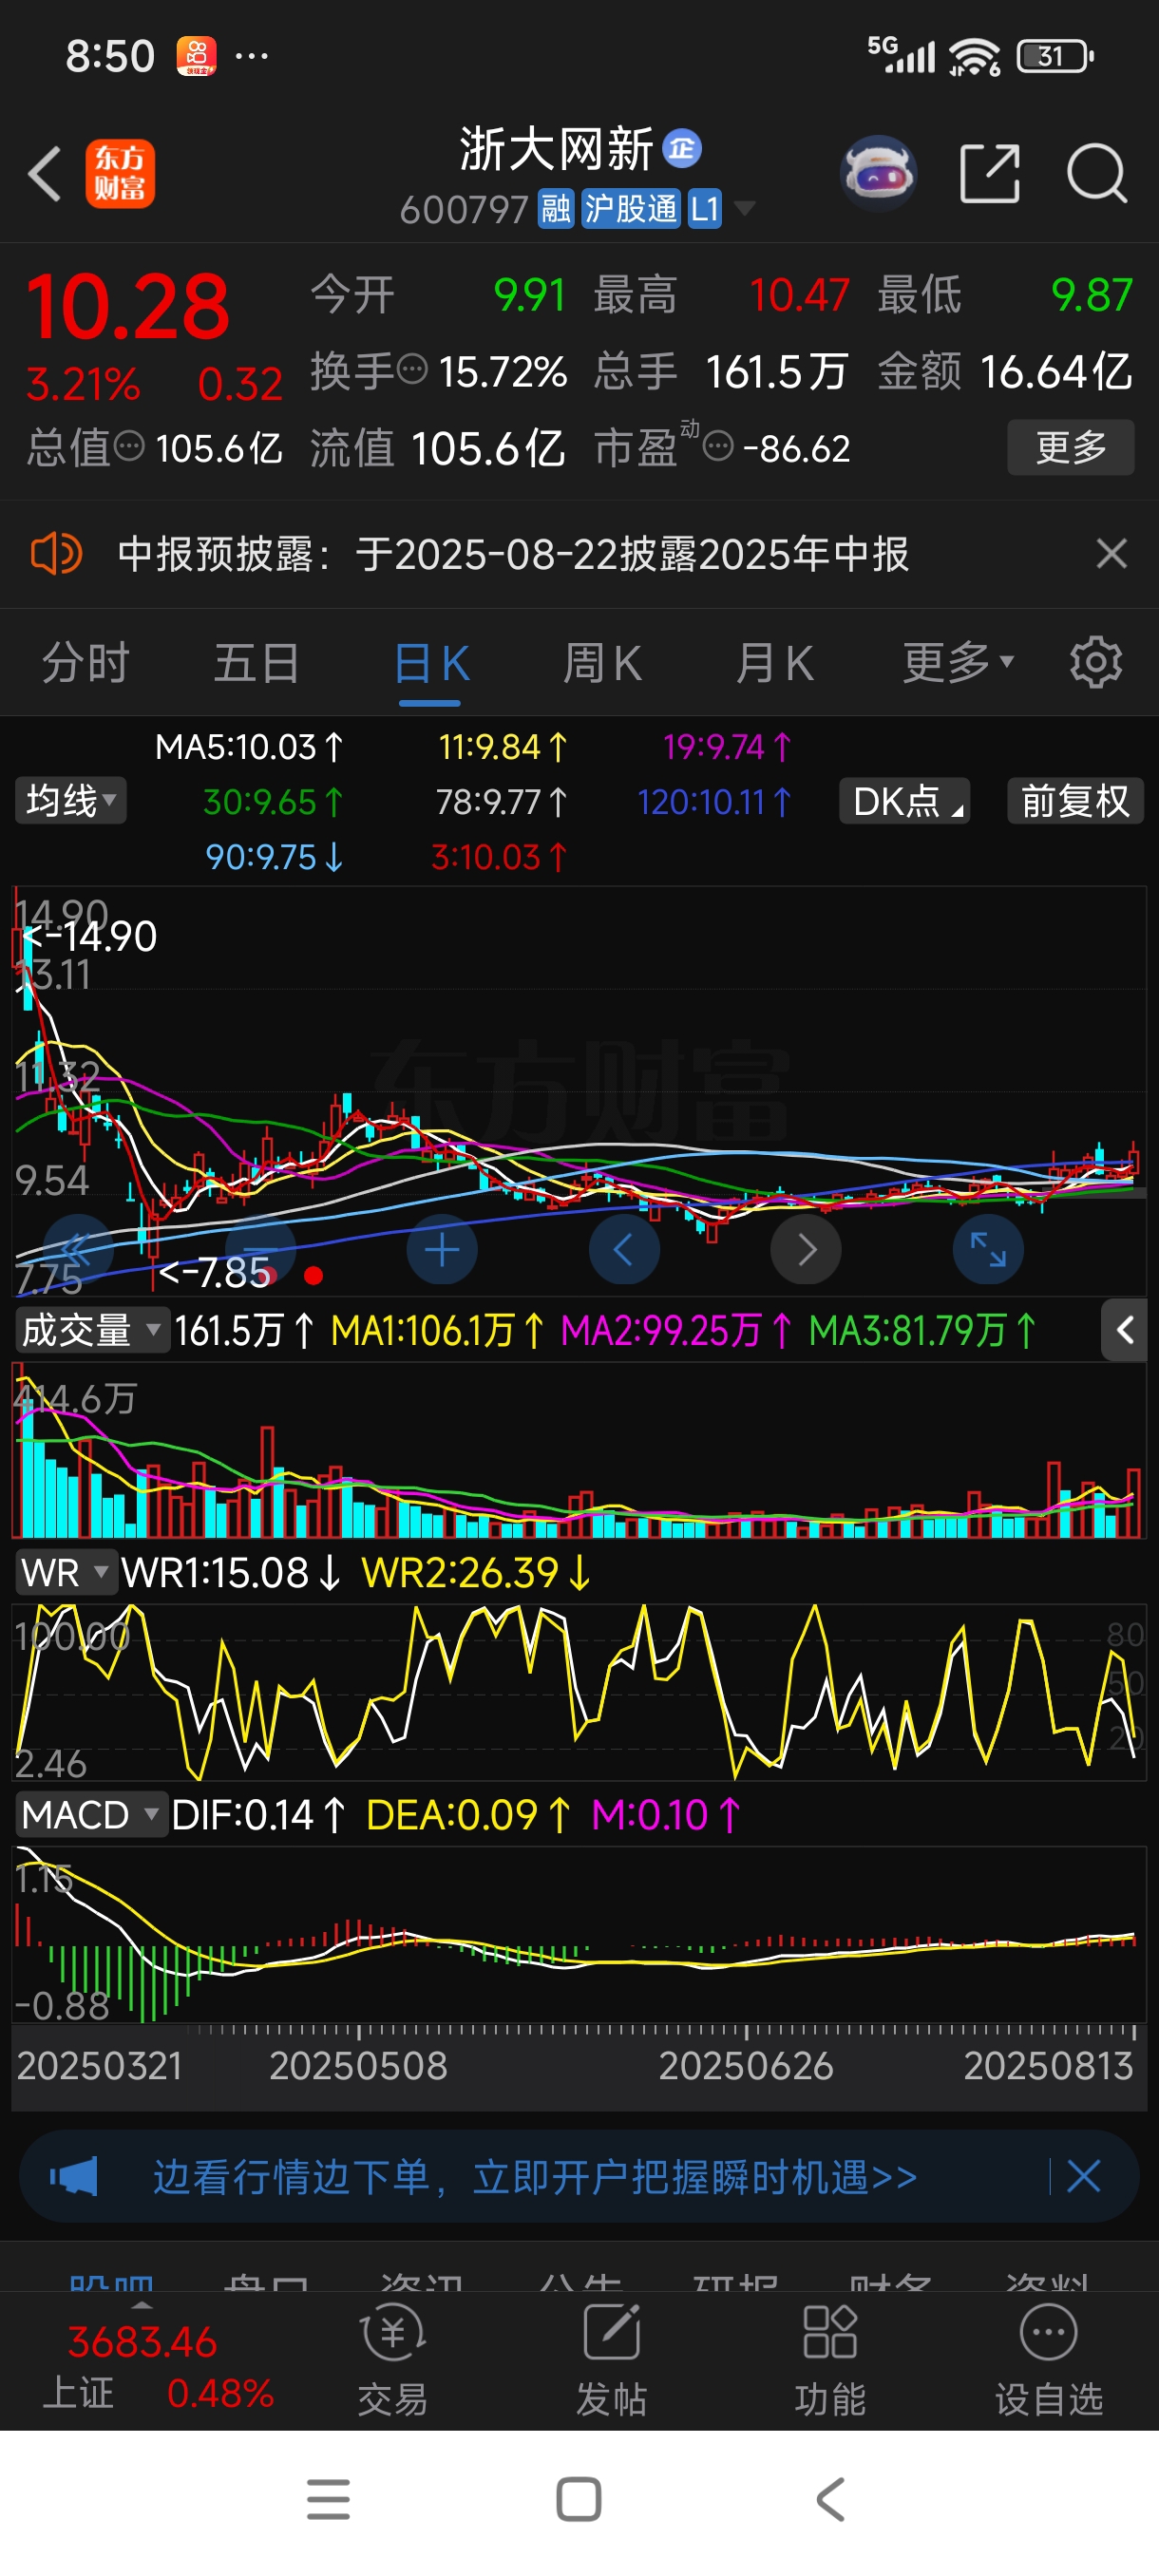Zoom out the K-line chart with minus
1159x2576 pixels.
(259, 1249)
